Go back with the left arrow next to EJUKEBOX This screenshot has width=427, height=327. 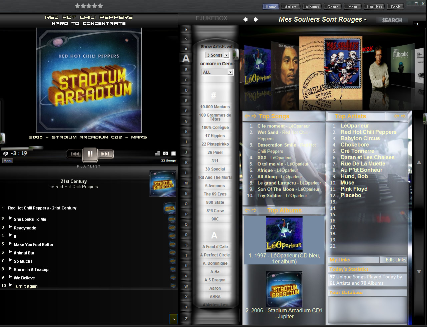[246, 19]
